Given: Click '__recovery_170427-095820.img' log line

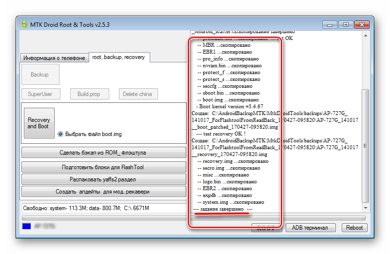Looking at the screenshot, I should point(229,155).
